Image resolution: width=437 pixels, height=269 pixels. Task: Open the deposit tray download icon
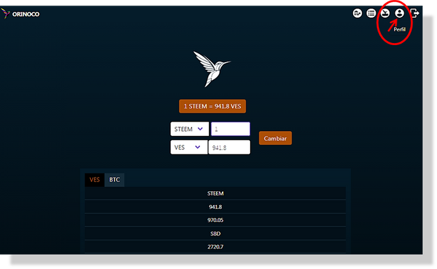[385, 13]
